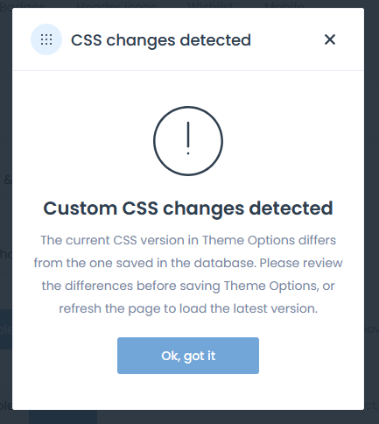Open the dimmed Header icons tab behind dialog
The image size is (379, 424).
[x=116, y=4]
